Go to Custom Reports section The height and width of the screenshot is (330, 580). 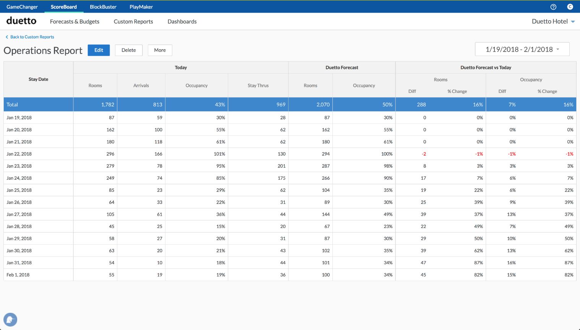pos(133,21)
